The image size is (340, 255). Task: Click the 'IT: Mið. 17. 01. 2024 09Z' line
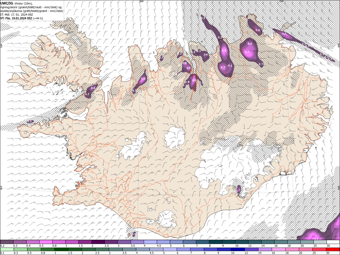pos(16,15)
